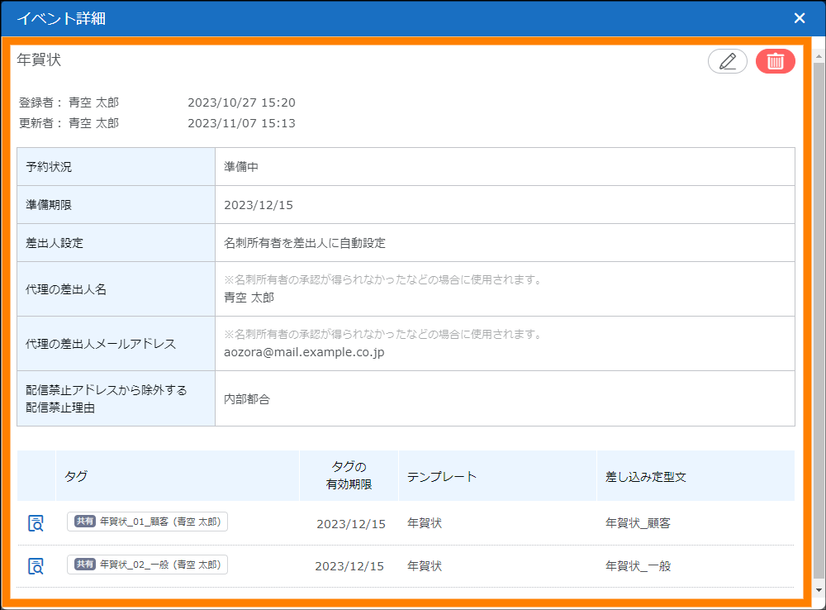Click the scrollbar down arrow

pos(818,590)
